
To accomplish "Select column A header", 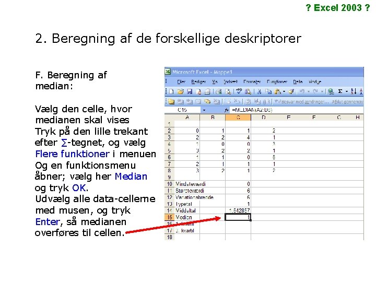I will tap(187, 118).
